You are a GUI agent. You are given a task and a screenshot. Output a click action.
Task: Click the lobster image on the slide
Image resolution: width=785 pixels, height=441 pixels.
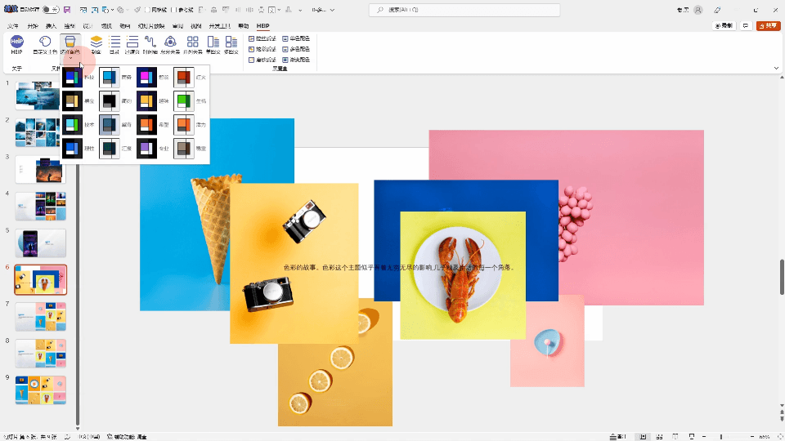(x=463, y=275)
